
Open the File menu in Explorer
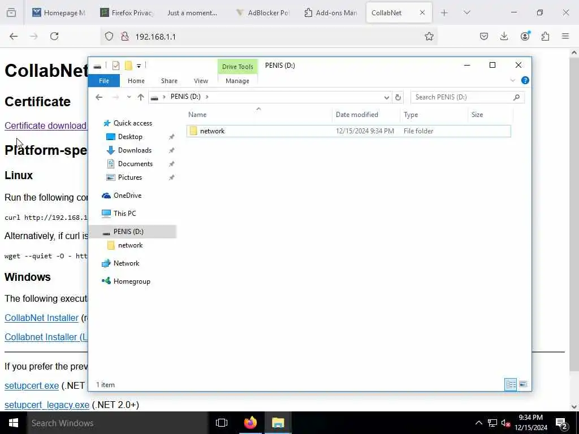(104, 81)
